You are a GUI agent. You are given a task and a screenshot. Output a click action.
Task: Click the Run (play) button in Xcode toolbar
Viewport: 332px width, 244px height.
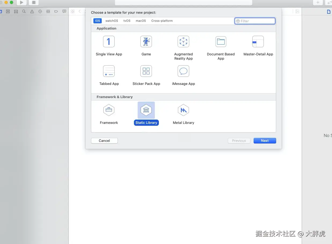22,2
